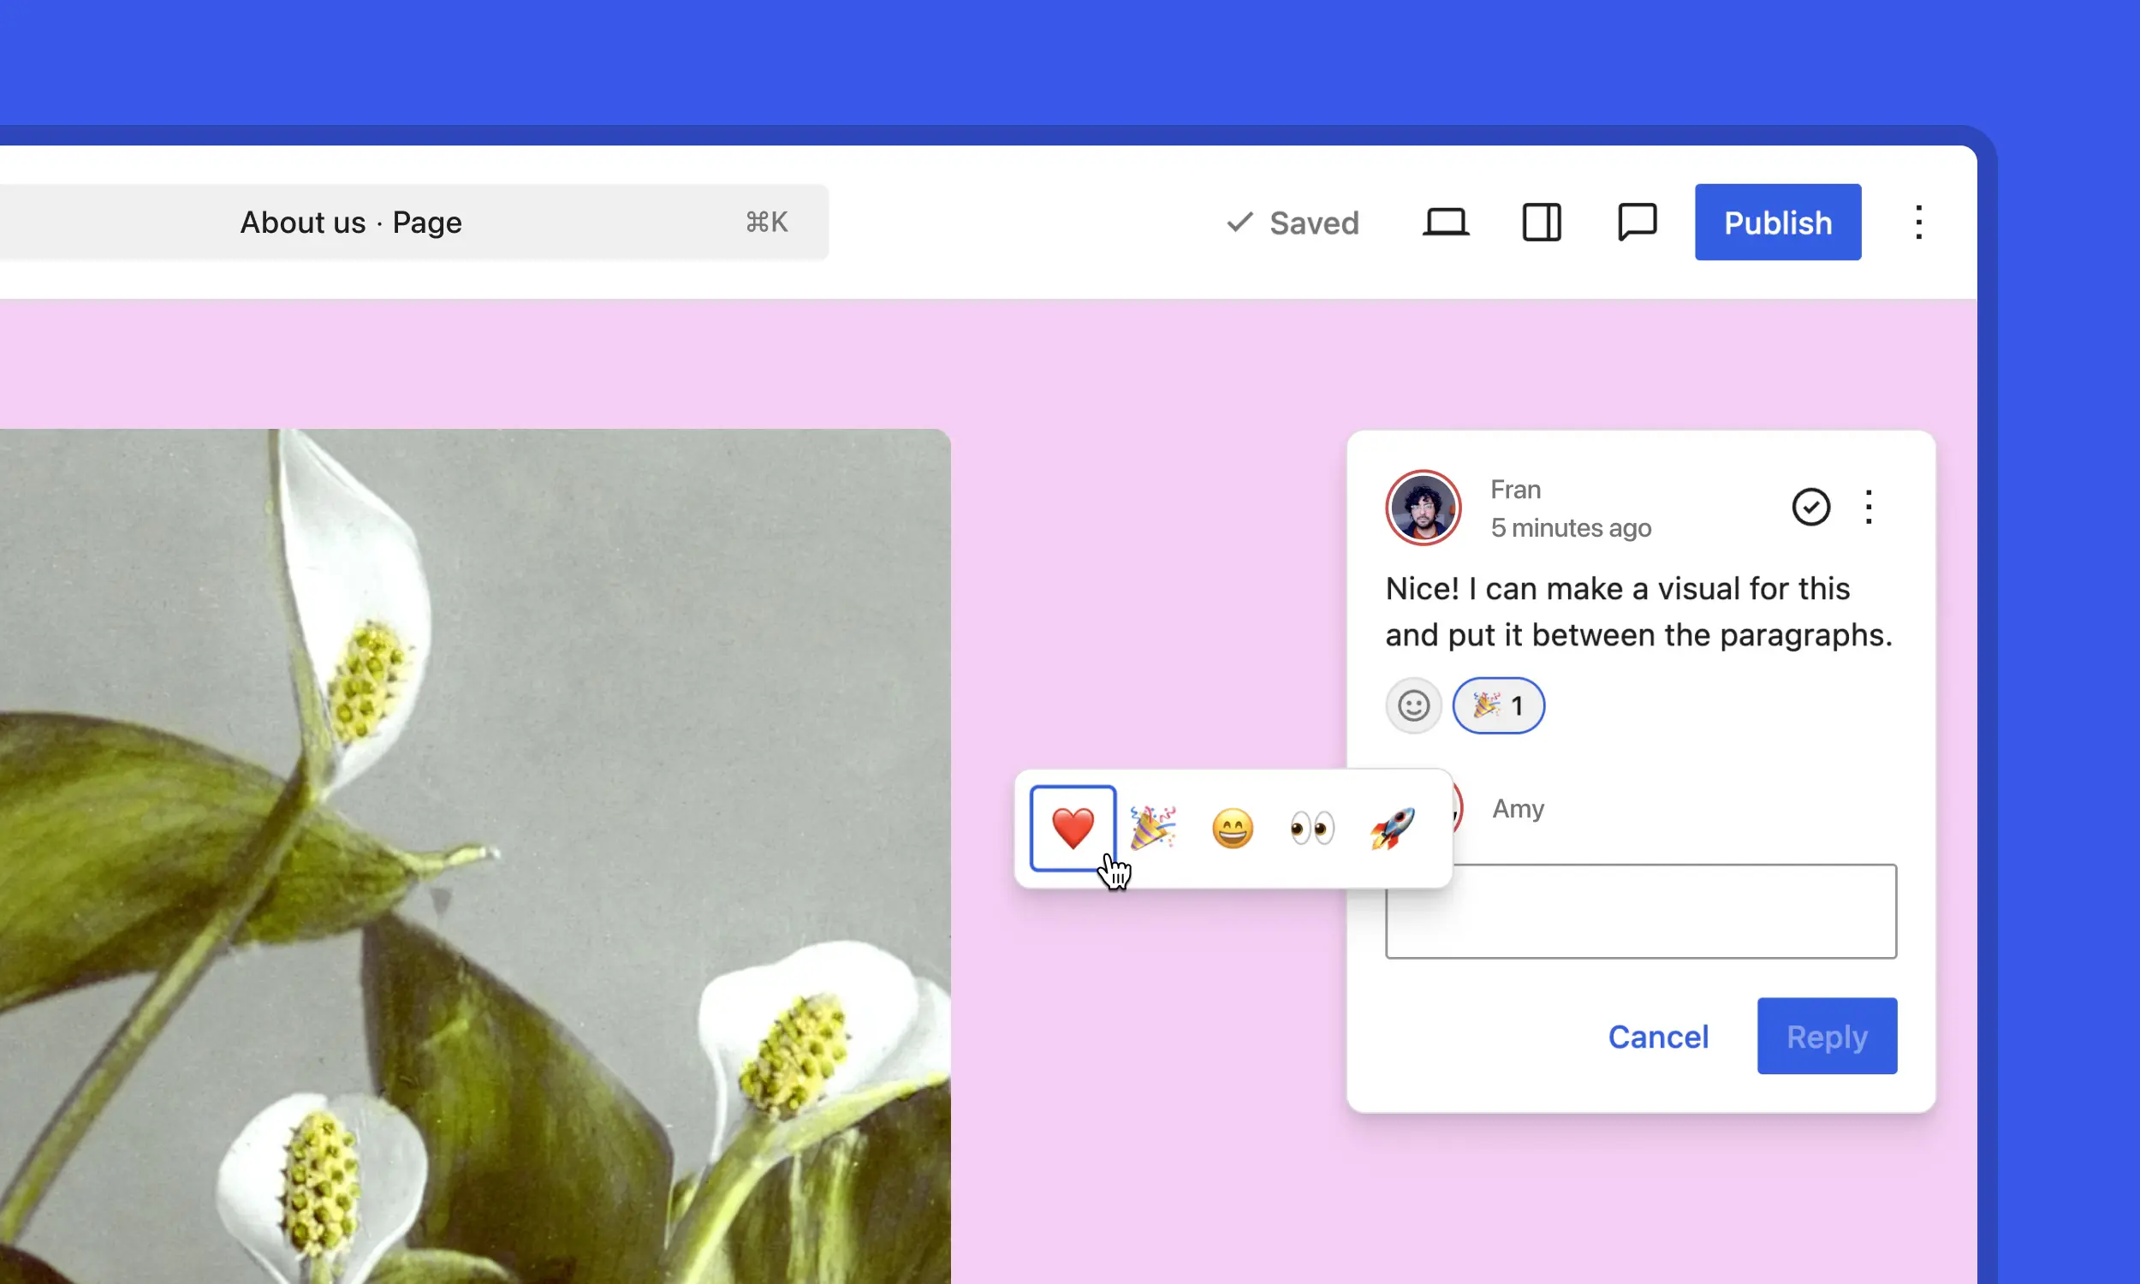
Task: Toggle the settings sidebar panel icon
Action: (x=1542, y=223)
